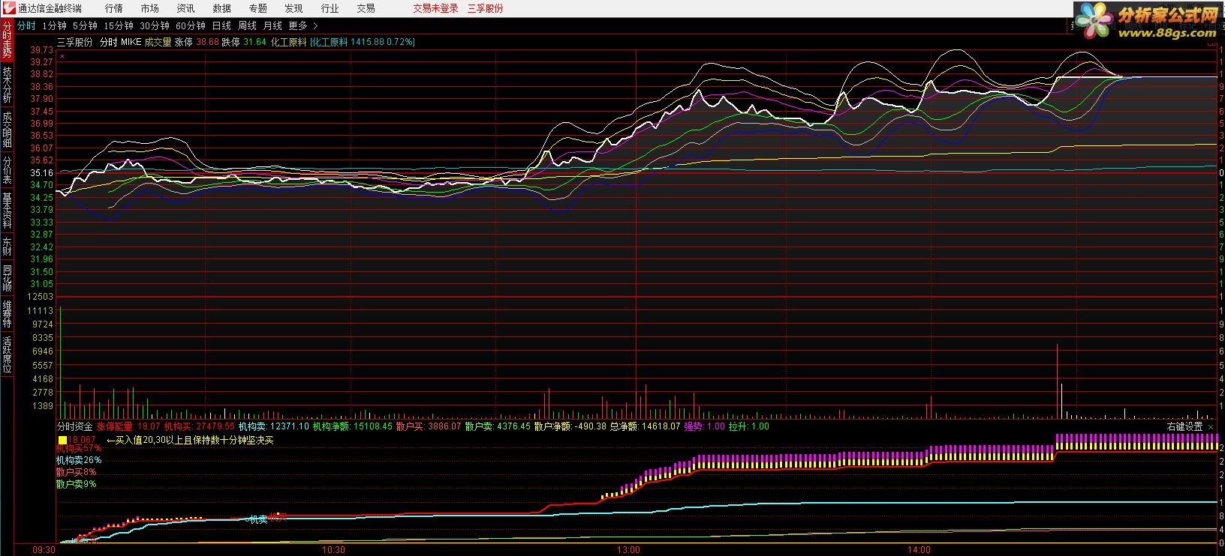The width and height of the screenshot is (1225, 556).
Task: Open the 活跃席位 side tab
Action: (x=7, y=354)
